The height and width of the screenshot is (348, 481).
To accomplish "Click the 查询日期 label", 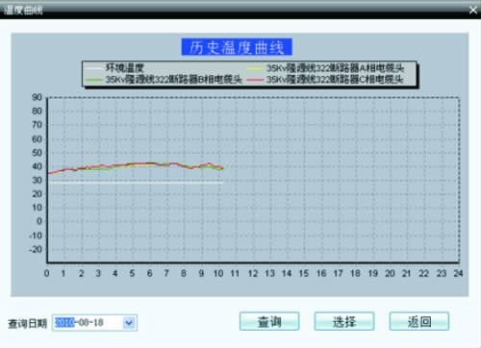I will coord(28,323).
